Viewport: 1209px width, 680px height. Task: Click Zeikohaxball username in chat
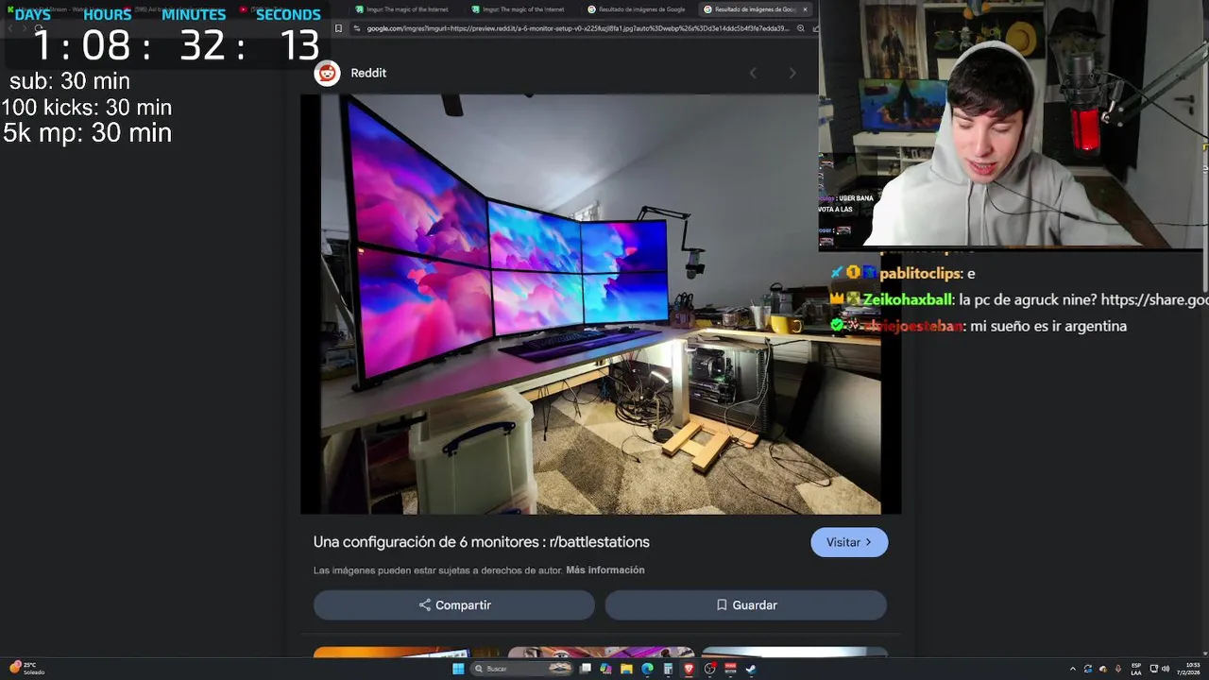point(909,299)
